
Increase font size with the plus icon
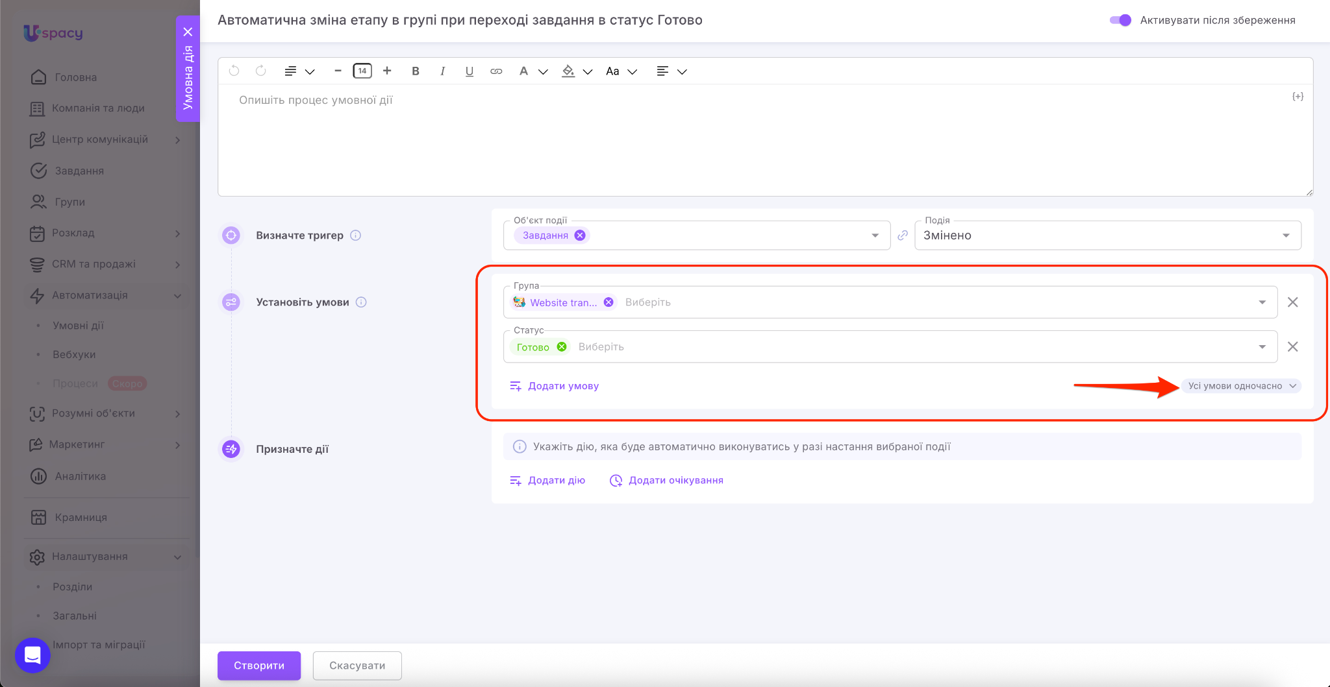387,71
